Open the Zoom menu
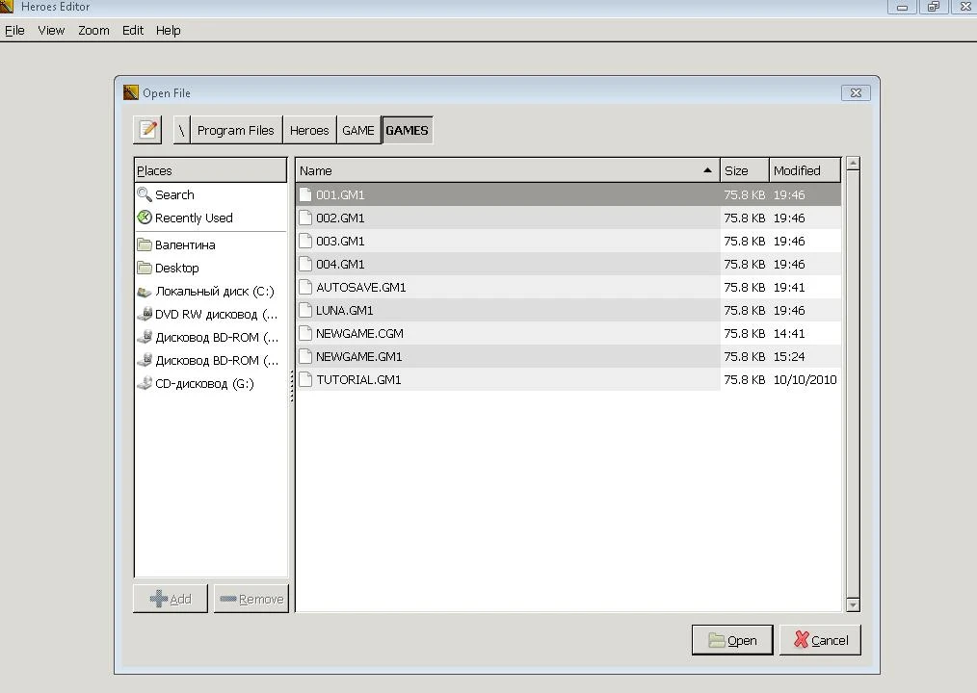Screen dimensions: 977x693 (x=93, y=30)
